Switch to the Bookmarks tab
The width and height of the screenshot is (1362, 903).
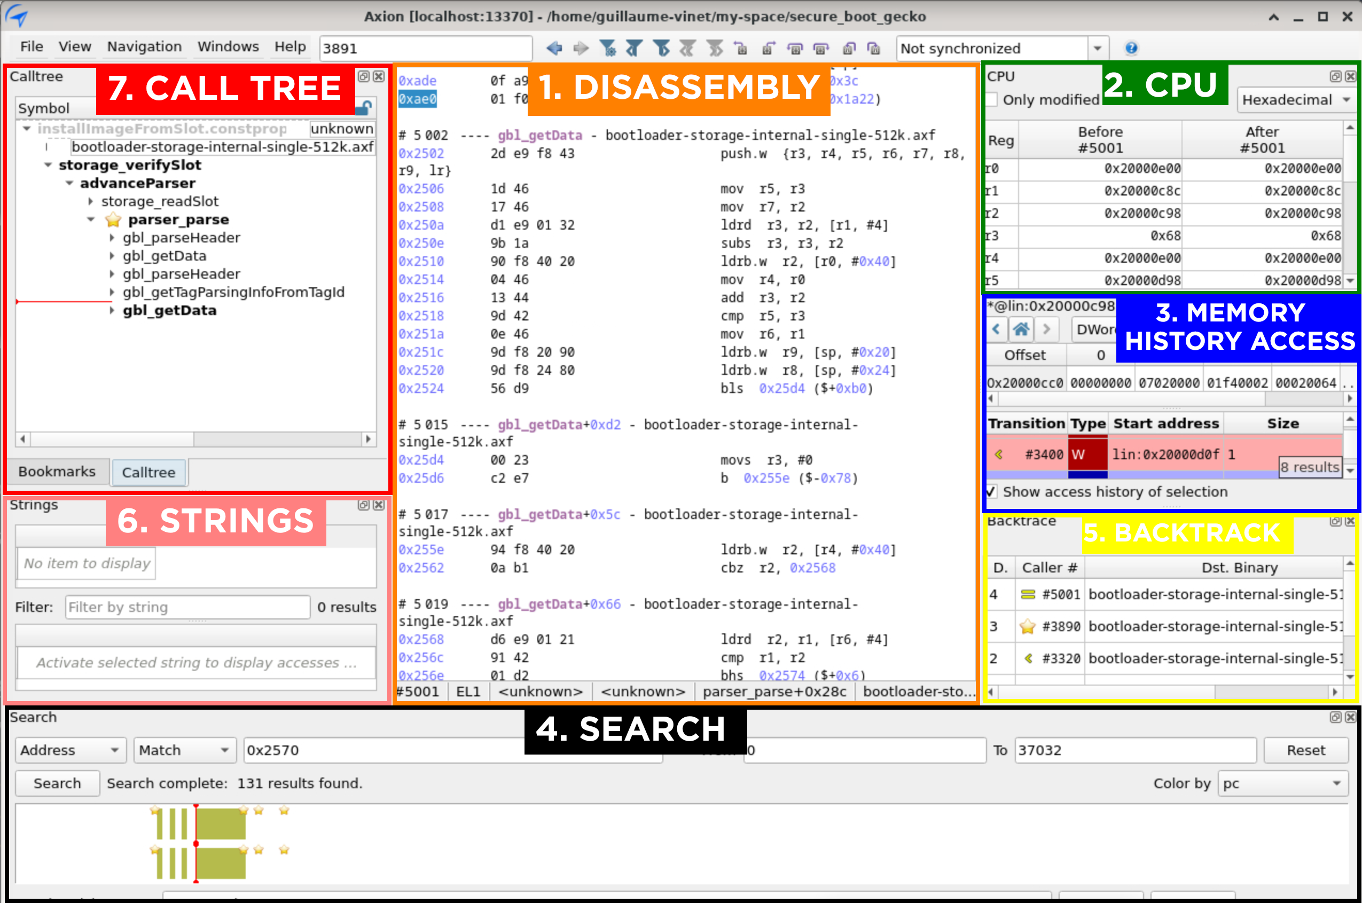tap(57, 472)
